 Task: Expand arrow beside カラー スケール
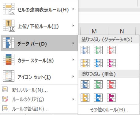73,60
